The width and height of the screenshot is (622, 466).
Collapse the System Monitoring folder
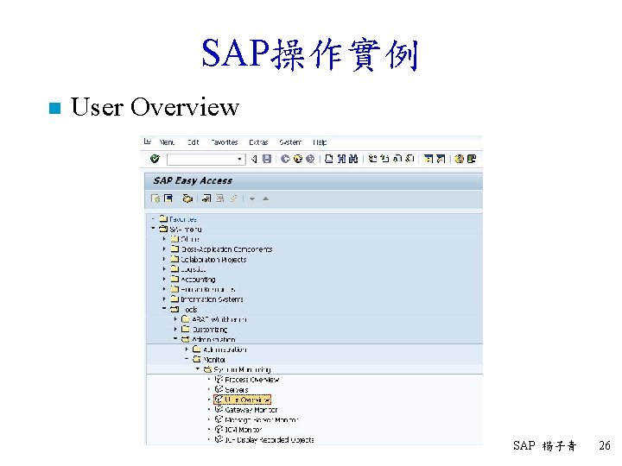pos(198,369)
